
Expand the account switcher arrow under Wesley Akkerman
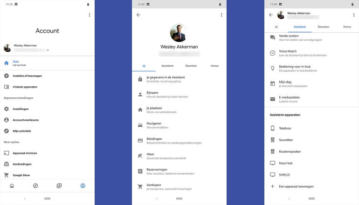point(48,50)
